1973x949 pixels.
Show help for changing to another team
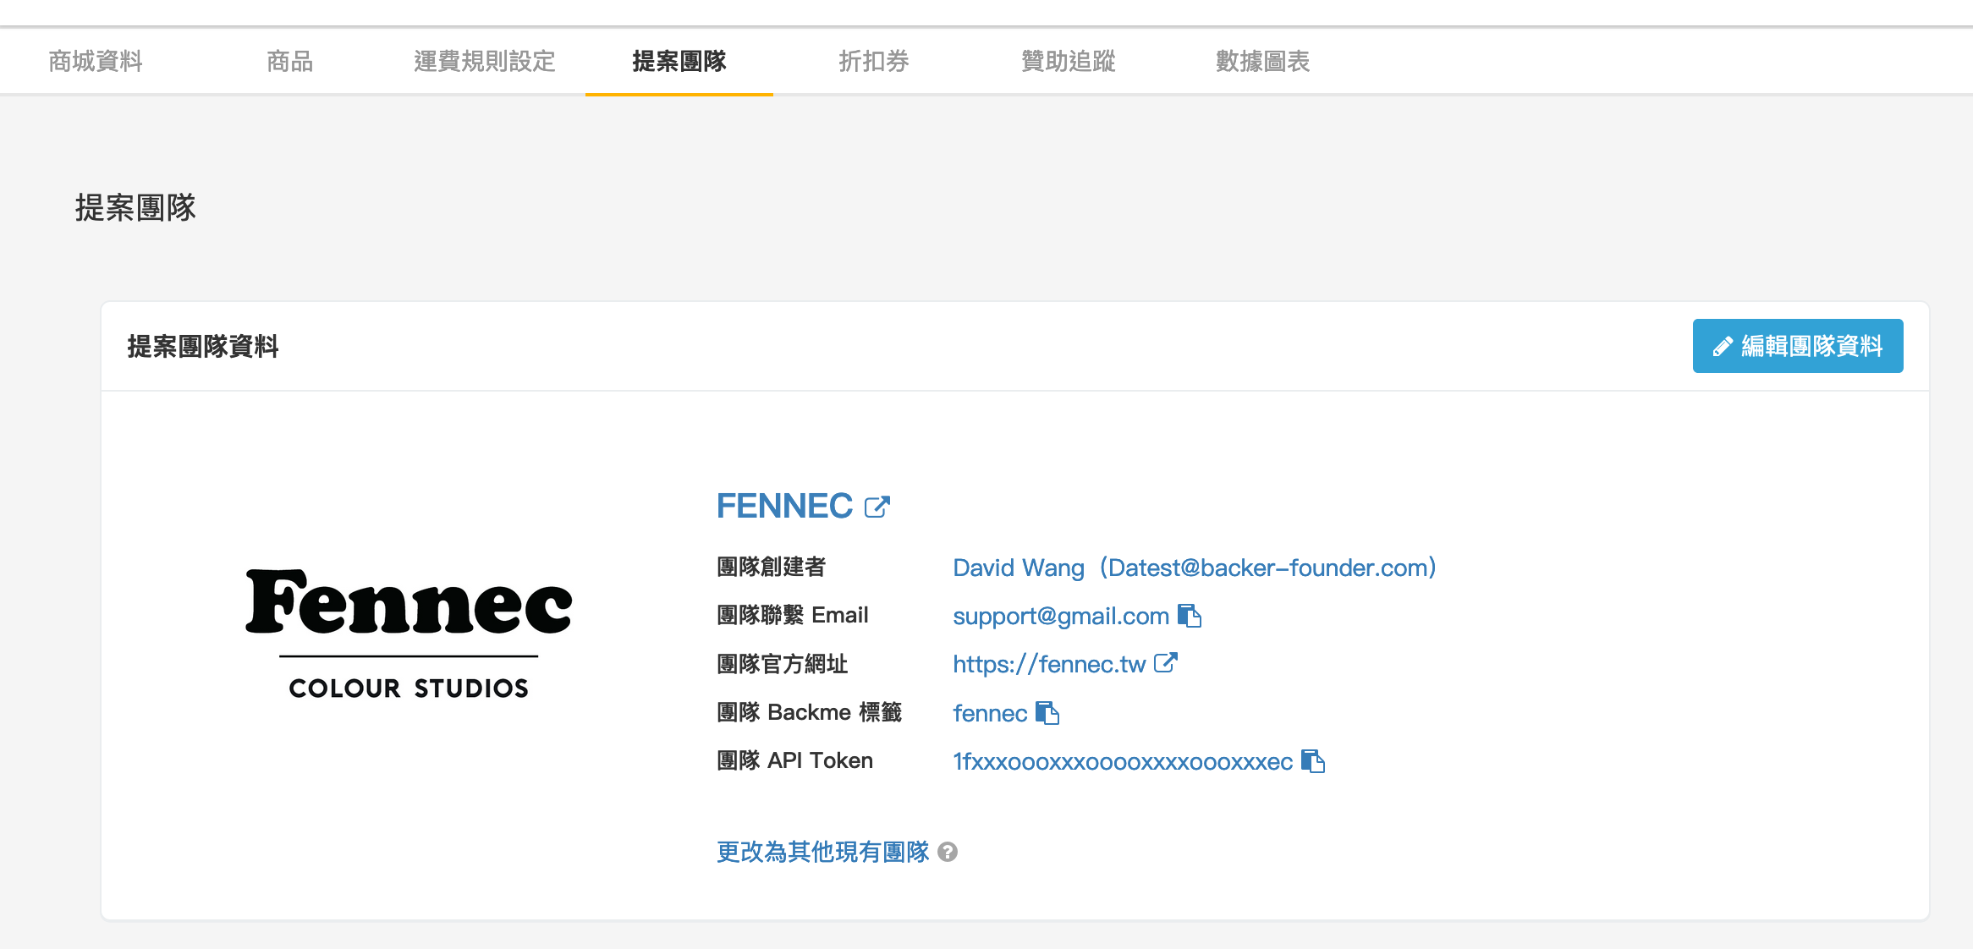click(x=948, y=852)
